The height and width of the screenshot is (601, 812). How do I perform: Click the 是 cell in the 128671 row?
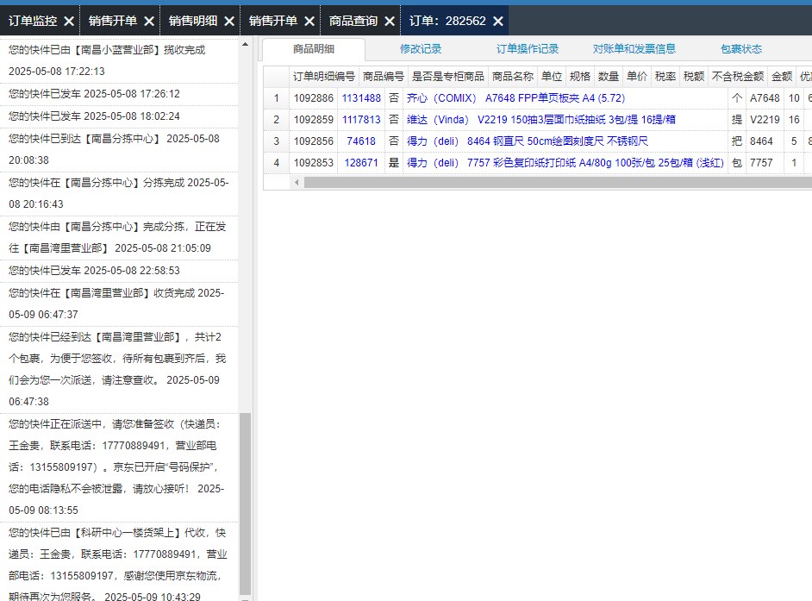click(x=394, y=163)
